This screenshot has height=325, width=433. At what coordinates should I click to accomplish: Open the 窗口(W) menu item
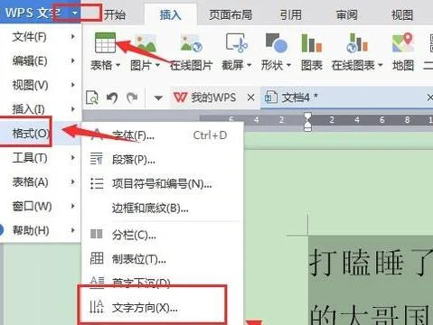click(x=41, y=206)
